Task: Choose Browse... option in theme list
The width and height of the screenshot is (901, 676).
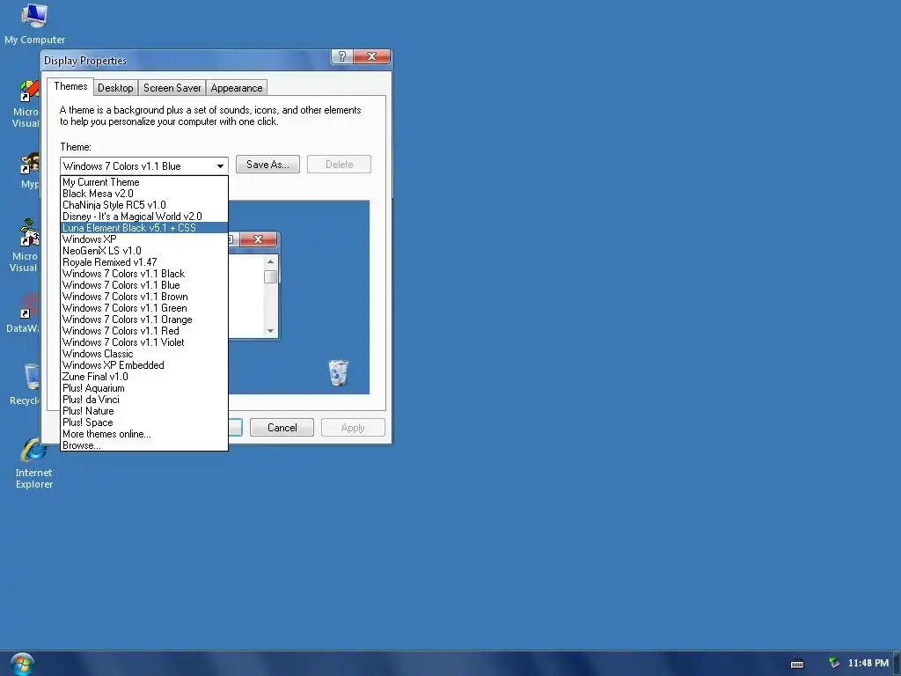Action: pyautogui.click(x=144, y=445)
